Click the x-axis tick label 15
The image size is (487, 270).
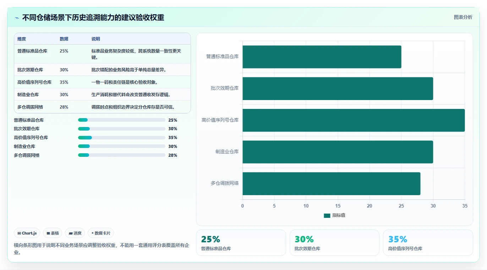point(338,206)
